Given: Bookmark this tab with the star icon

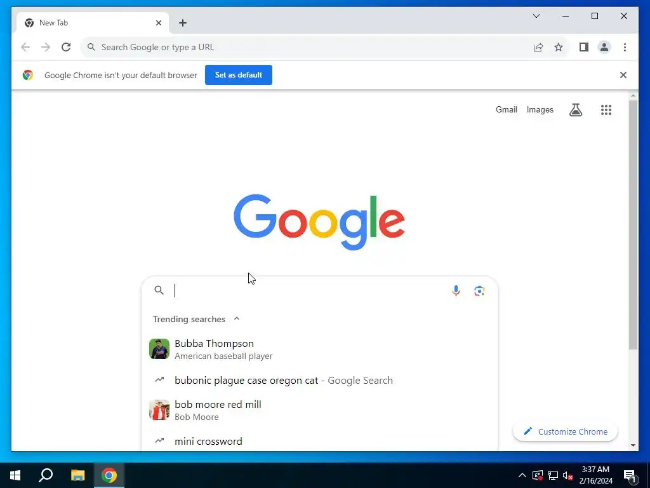Looking at the screenshot, I should pos(559,47).
